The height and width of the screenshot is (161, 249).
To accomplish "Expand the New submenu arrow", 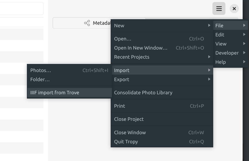I will tap(209, 25).
